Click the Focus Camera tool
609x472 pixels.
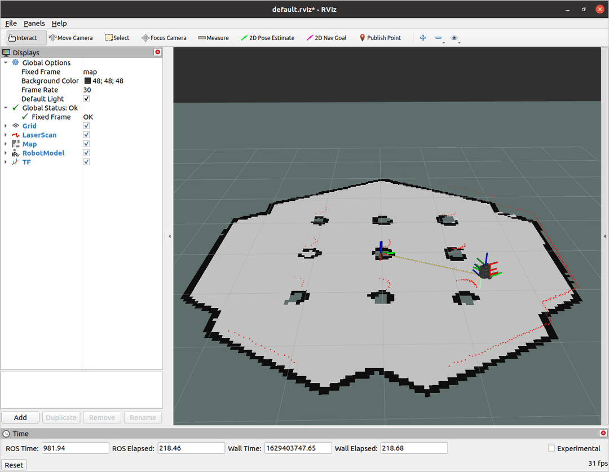point(164,38)
